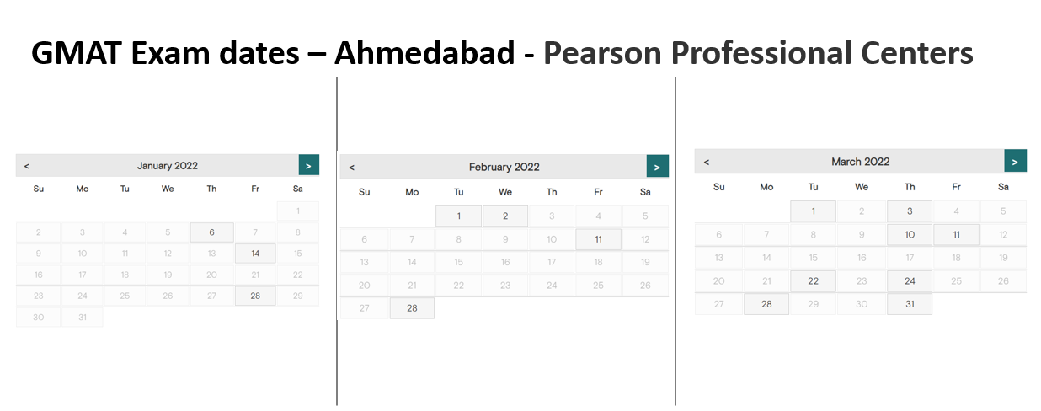This screenshot has height=411, width=1041.
Task: Click previous arrow on March 2022 calendar
Action: click(706, 161)
